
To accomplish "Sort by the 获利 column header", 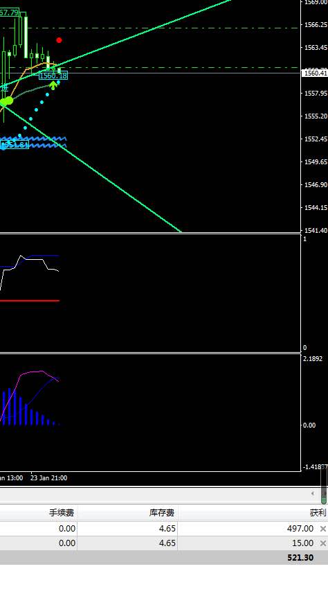I will [318, 513].
